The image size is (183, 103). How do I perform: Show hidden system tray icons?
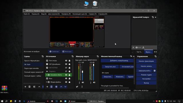[154, 101]
